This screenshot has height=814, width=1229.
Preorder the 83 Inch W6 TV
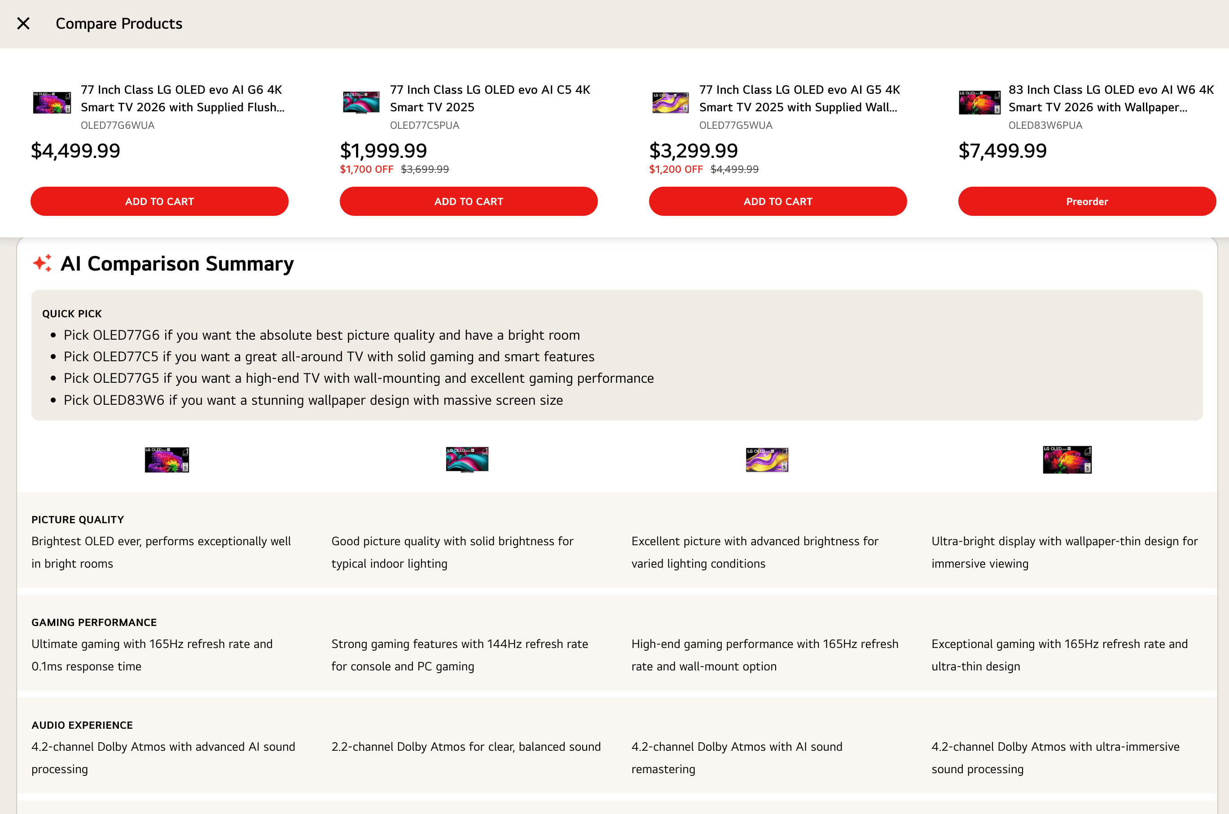tap(1087, 201)
